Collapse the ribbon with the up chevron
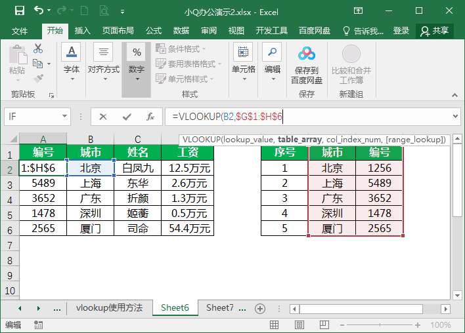The height and width of the screenshot is (333, 465). [454, 95]
